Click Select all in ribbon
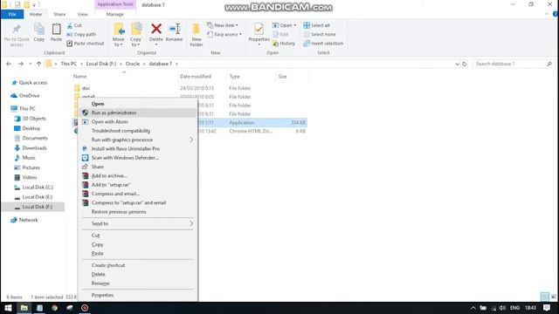 pos(316,25)
